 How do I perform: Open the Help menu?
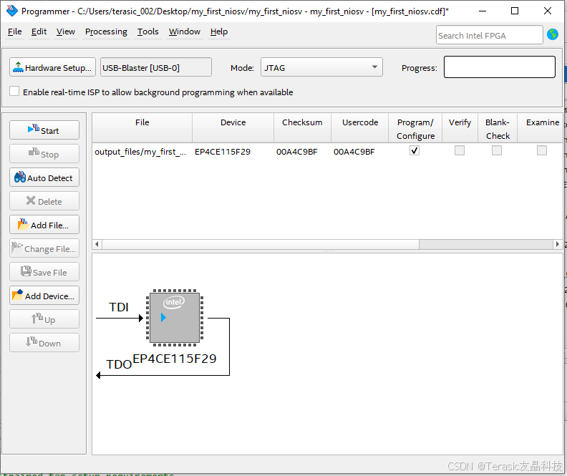(x=219, y=31)
